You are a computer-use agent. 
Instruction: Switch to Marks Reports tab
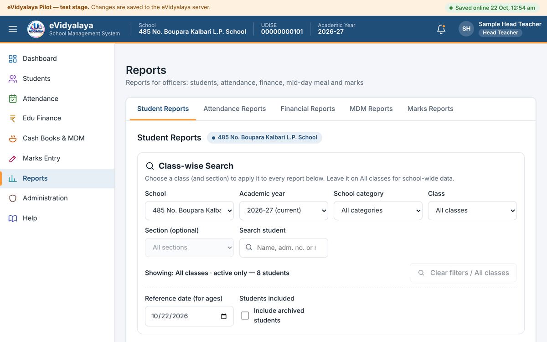pyautogui.click(x=430, y=109)
